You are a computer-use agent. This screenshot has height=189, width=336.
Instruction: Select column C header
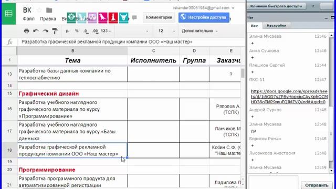click(x=153, y=51)
